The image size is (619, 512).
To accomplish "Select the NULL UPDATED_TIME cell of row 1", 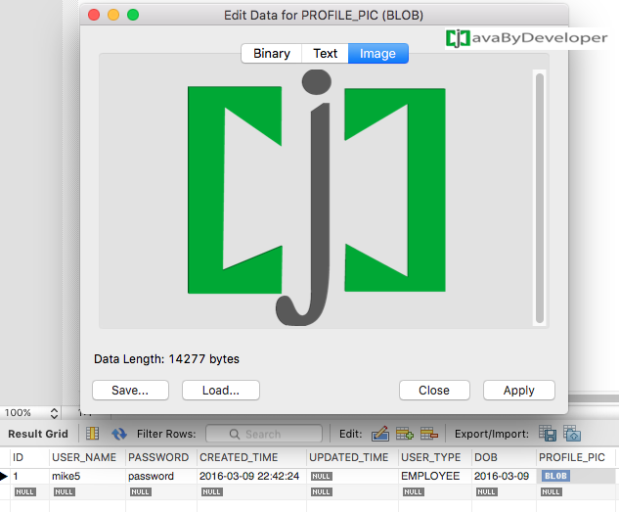I will tap(353, 476).
